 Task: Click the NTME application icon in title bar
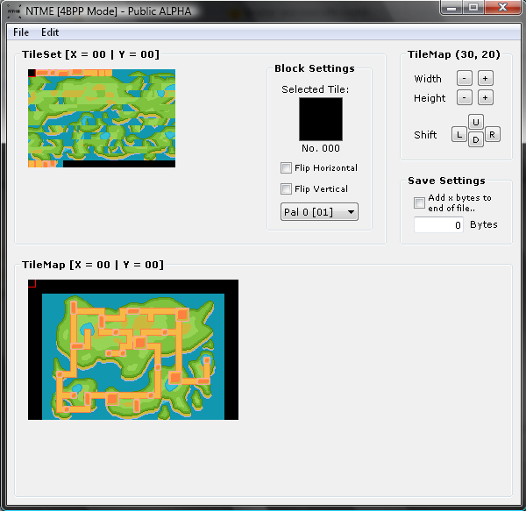pyautogui.click(x=14, y=11)
